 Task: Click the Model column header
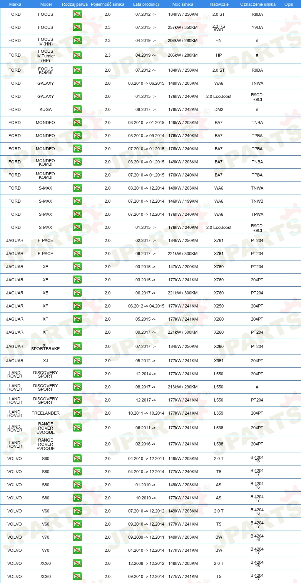45,4
